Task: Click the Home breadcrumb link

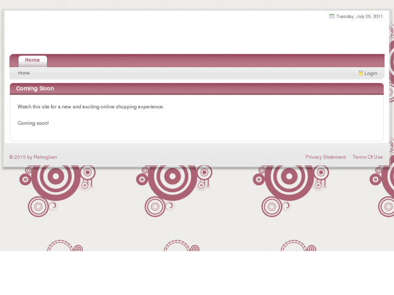Action: [24, 73]
